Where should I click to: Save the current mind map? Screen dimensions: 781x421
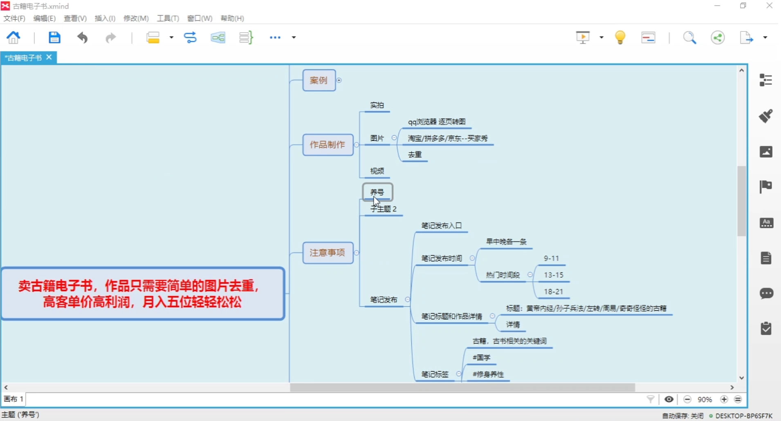coord(54,37)
